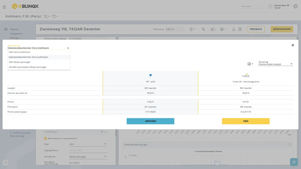Click the BEREKENINGEN button

[x=282, y=29]
